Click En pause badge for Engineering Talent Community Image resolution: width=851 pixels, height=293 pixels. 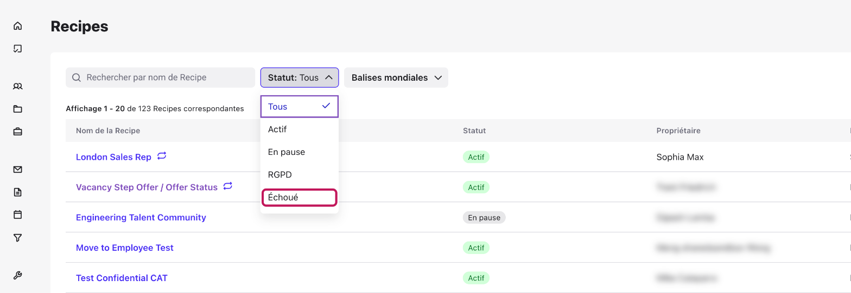[484, 218]
